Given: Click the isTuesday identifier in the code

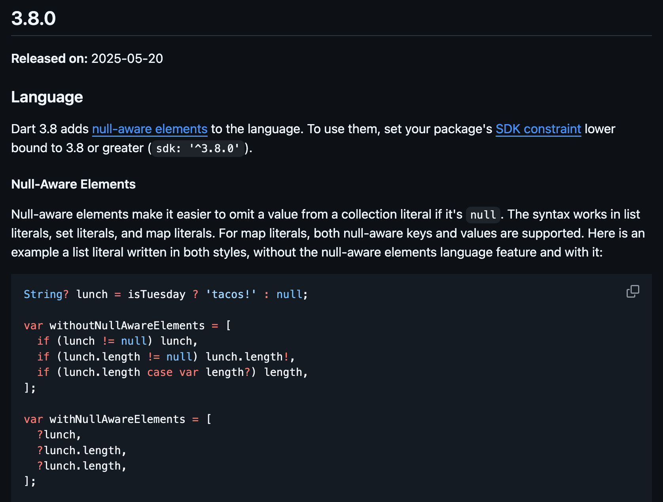Looking at the screenshot, I should click(x=157, y=294).
